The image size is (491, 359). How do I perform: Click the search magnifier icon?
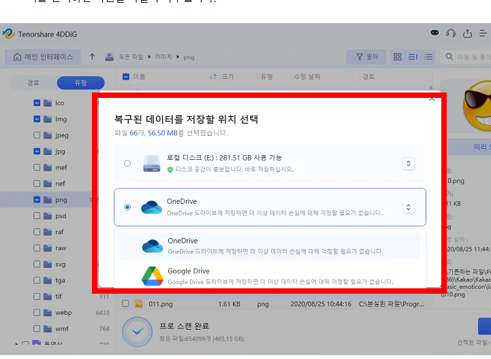click(x=449, y=56)
